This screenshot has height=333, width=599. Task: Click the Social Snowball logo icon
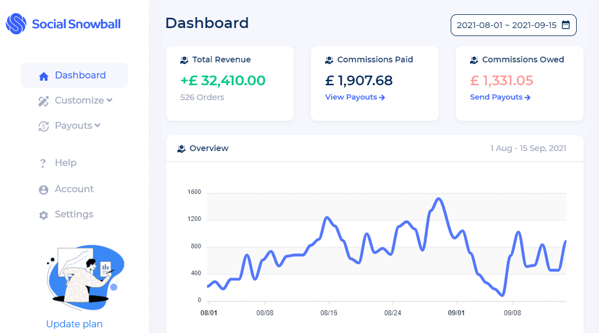pyautogui.click(x=16, y=24)
